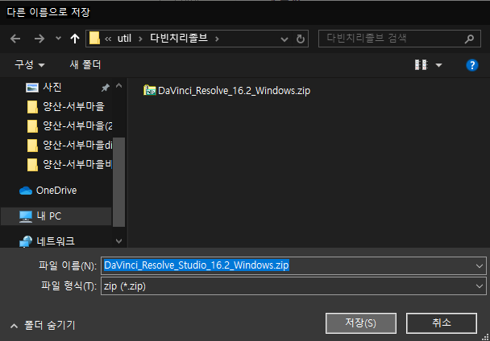The image size is (490, 341).
Task: Go back with the left arrow
Action: 15,39
